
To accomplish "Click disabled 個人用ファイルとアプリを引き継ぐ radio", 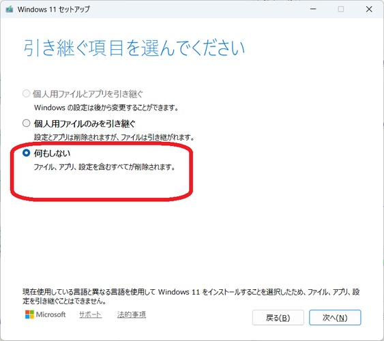I will point(26,93).
